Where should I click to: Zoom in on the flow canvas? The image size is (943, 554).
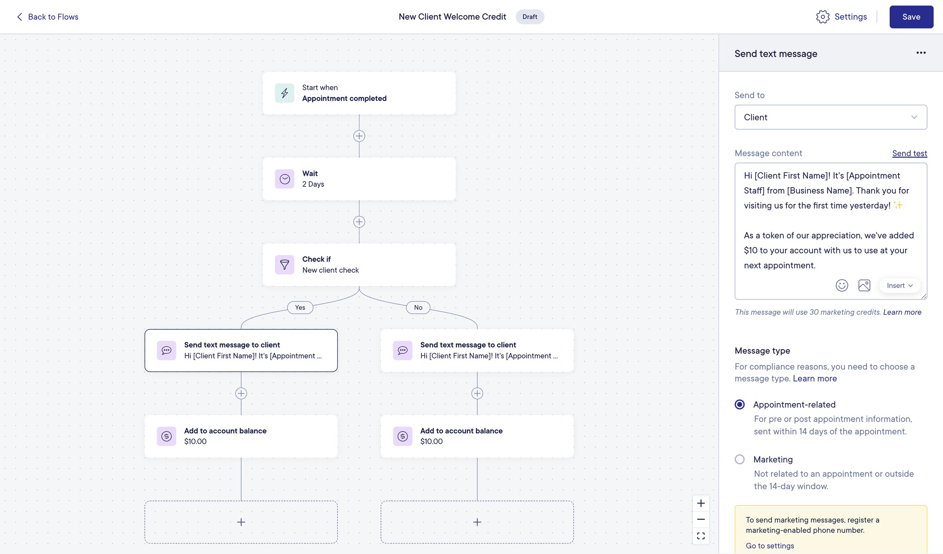coord(701,503)
